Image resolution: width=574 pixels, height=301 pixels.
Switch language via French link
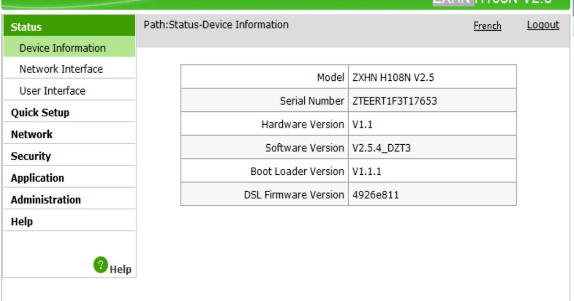tap(487, 26)
